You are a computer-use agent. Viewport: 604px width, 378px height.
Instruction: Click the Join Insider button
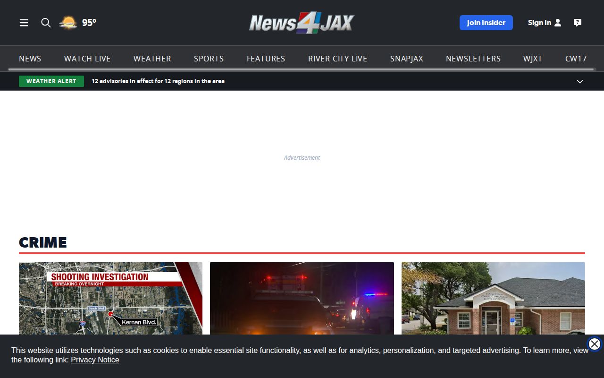tap(486, 23)
